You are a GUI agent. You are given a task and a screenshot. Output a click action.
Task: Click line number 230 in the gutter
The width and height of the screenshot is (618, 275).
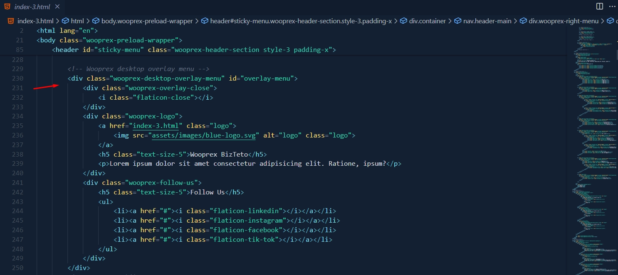point(17,78)
